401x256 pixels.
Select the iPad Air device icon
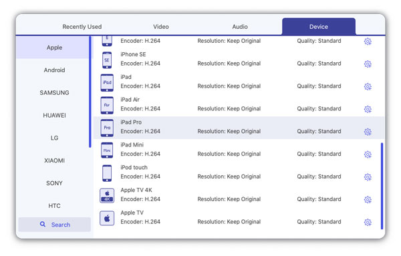(x=107, y=105)
